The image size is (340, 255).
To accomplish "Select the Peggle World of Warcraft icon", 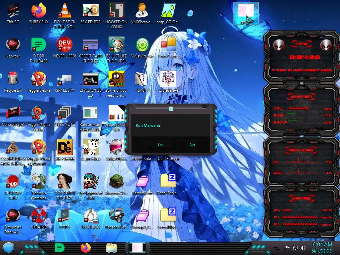I will [39, 153].
